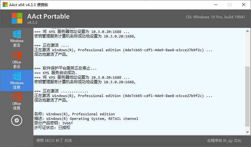The image size is (251, 147).
Task: Click the title bar AAct app icon
Action: pos(5,5)
